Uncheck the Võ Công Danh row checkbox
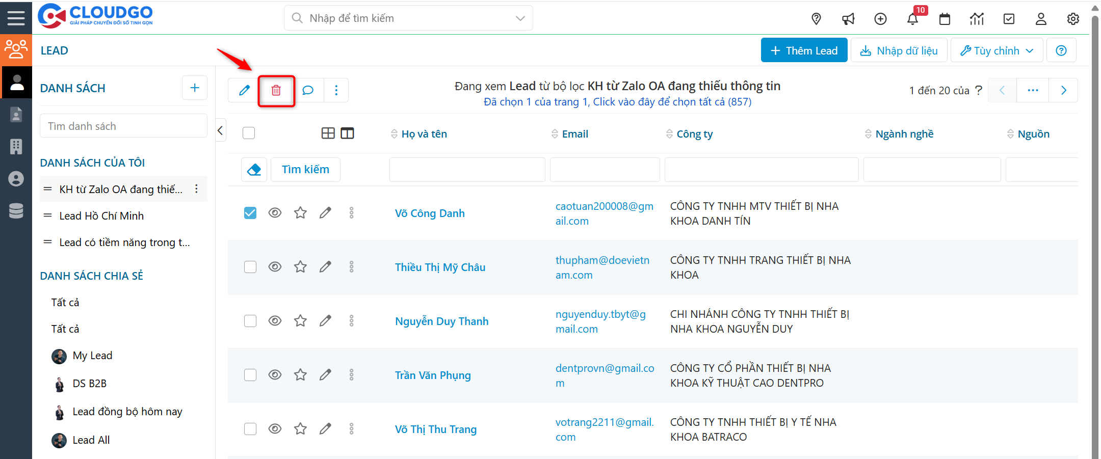1101x459 pixels. click(250, 213)
